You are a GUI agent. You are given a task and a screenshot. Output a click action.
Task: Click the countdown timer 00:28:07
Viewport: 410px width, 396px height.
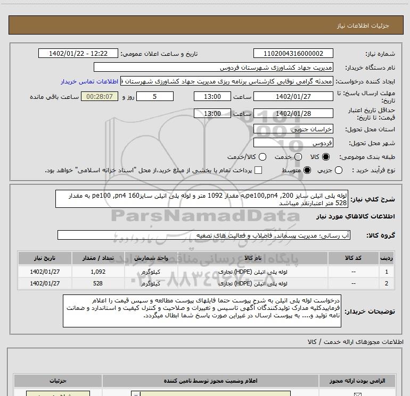tap(100, 96)
